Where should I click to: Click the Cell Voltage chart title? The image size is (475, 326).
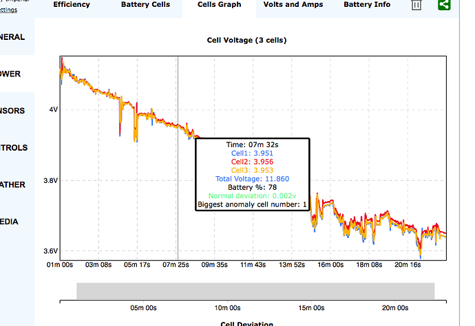pyautogui.click(x=246, y=40)
